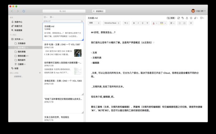Toggle italic formatting
The image size is (216, 134).
pos(138,23)
